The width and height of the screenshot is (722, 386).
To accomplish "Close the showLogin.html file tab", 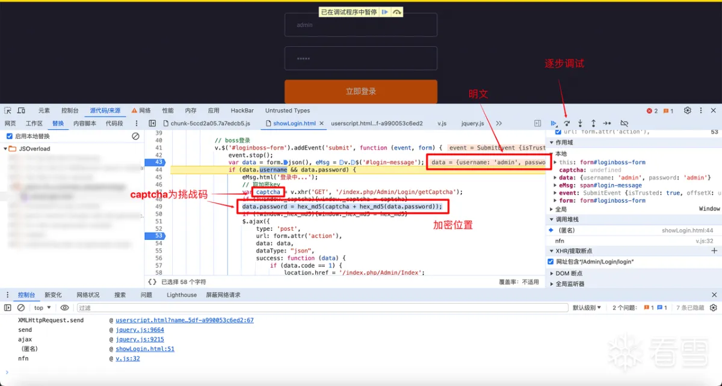I will point(322,123).
